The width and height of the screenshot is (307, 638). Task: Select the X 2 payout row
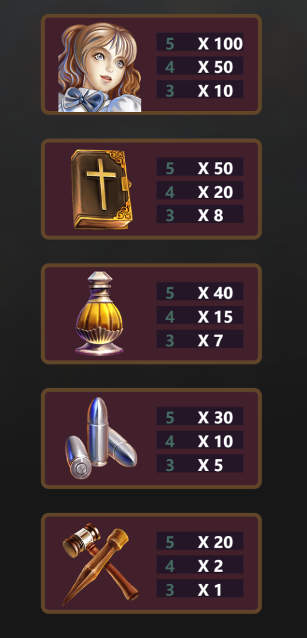200,564
